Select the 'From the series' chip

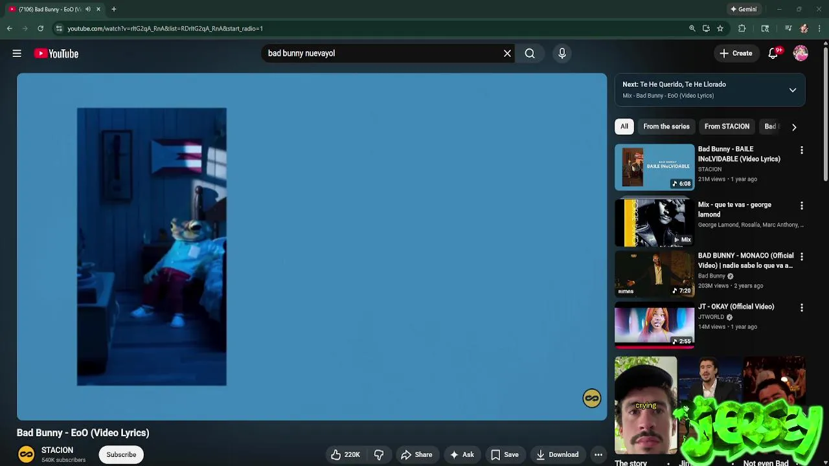(x=666, y=127)
